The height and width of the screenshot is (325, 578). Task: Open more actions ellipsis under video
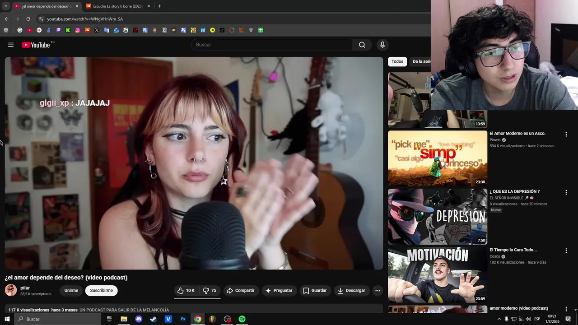pyautogui.click(x=378, y=290)
